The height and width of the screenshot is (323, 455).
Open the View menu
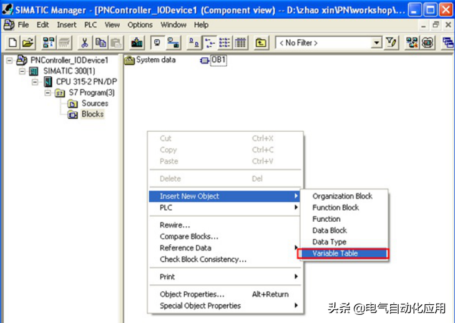click(x=112, y=25)
